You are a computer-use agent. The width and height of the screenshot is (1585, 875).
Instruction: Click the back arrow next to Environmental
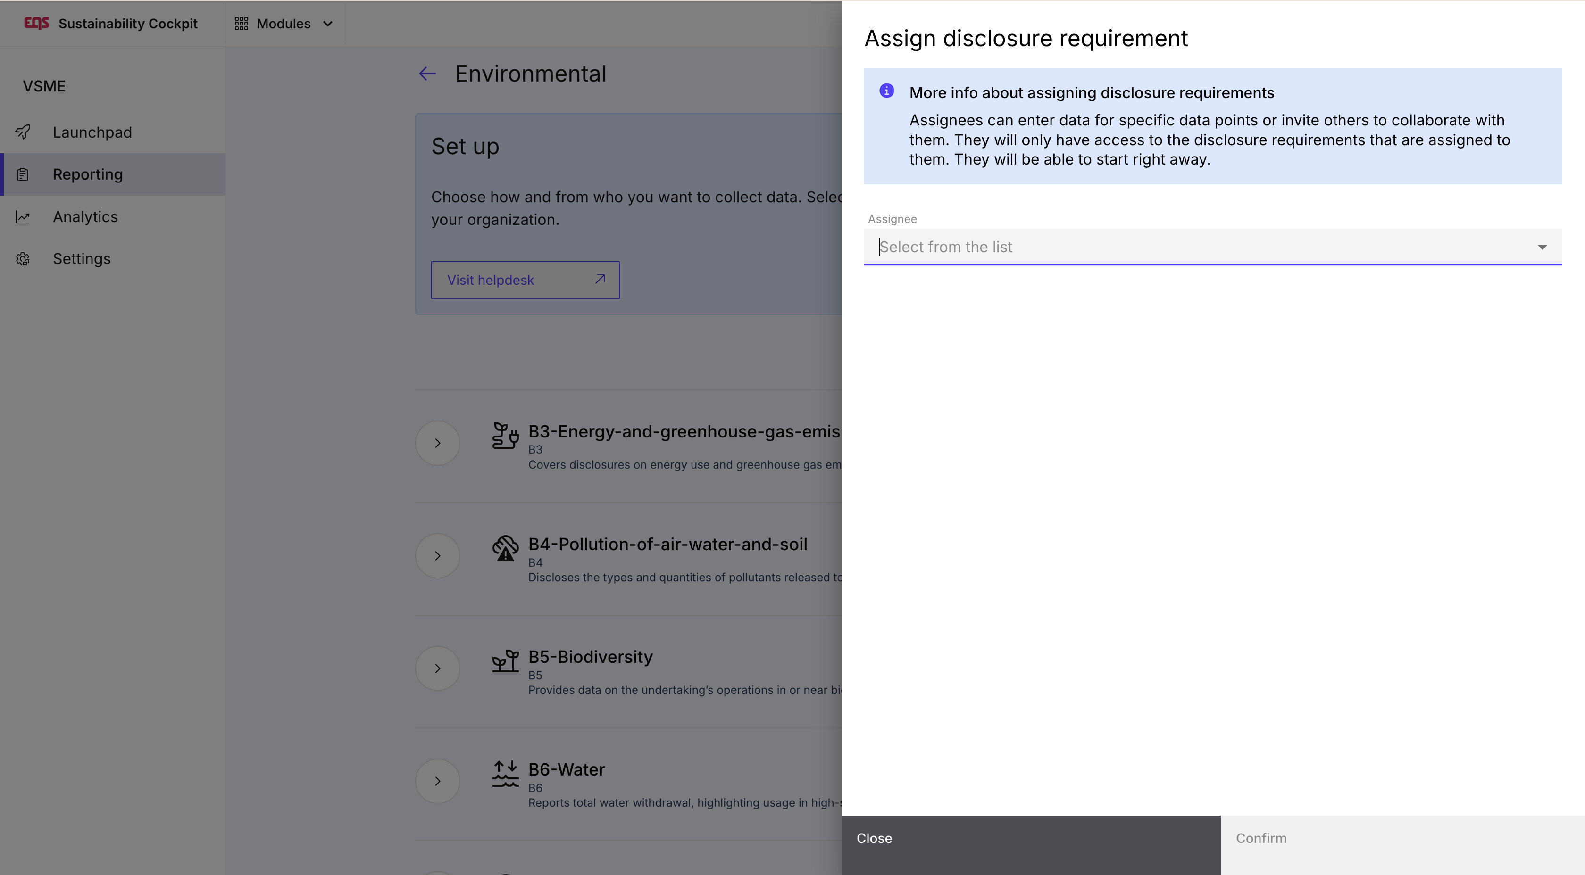[x=427, y=74]
